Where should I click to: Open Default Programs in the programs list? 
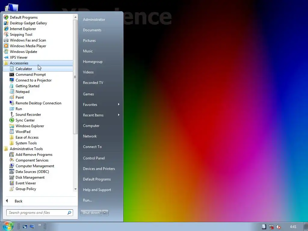coord(38,17)
